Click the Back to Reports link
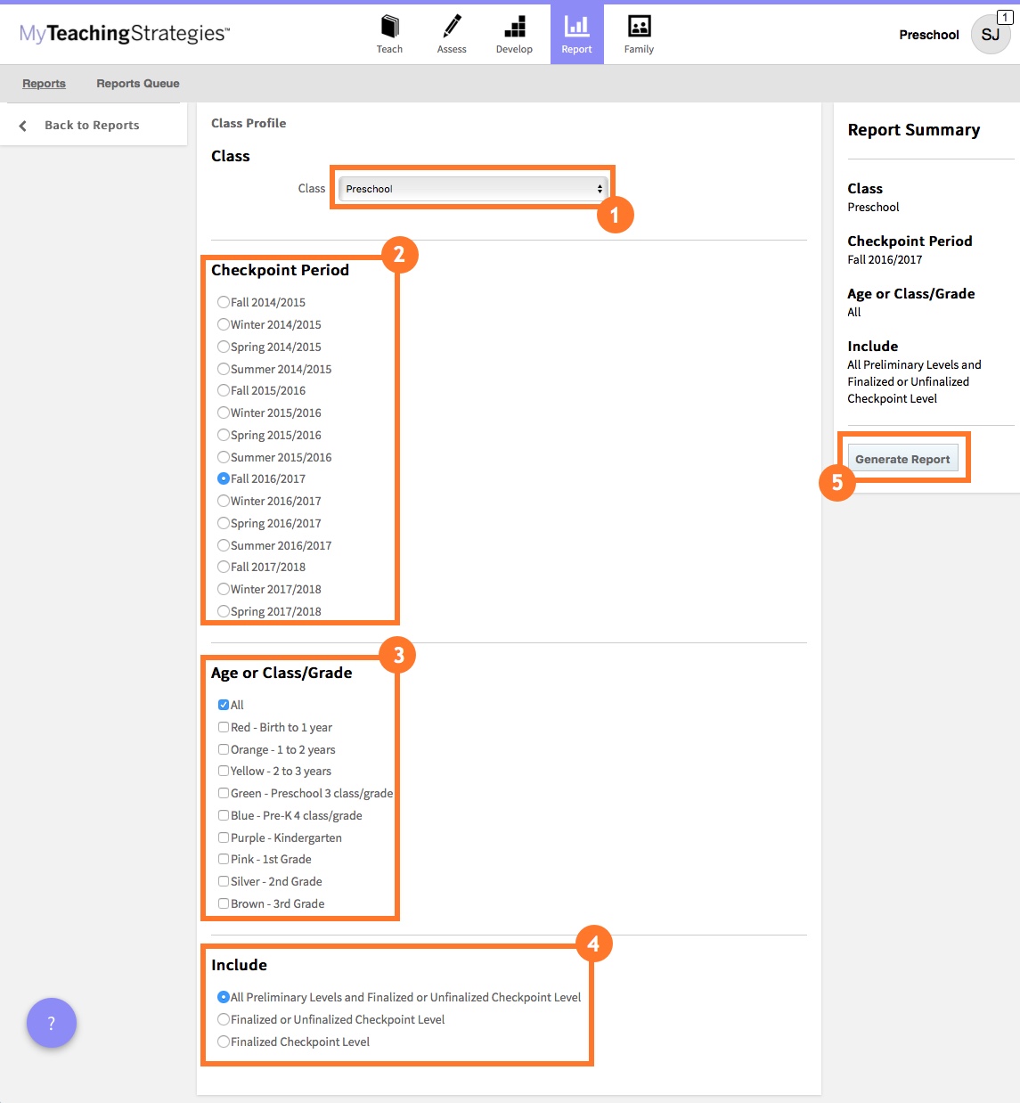1020x1103 pixels. (92, 126)
